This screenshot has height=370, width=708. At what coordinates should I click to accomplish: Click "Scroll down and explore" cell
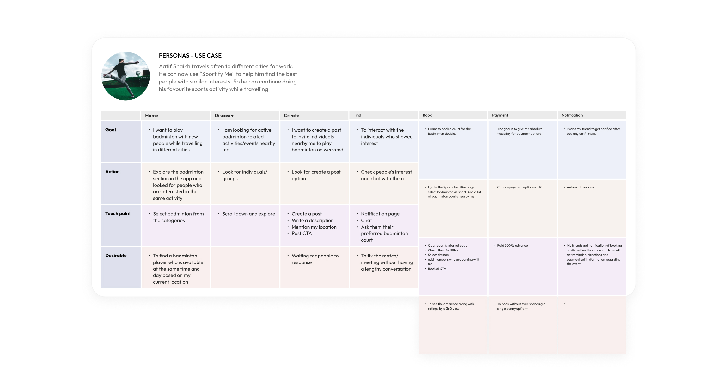248,214
